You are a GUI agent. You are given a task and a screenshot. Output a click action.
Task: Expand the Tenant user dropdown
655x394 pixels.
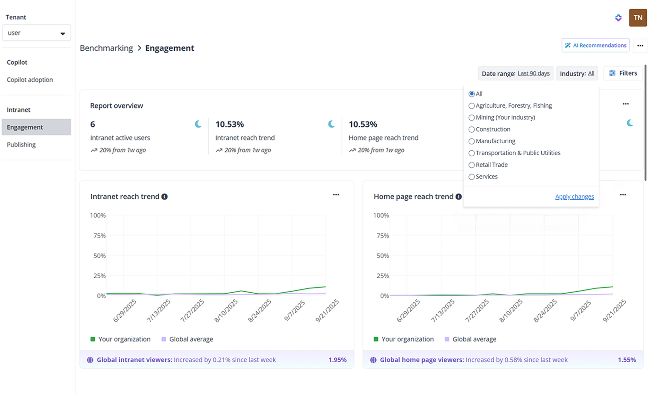tap(36, 33)
